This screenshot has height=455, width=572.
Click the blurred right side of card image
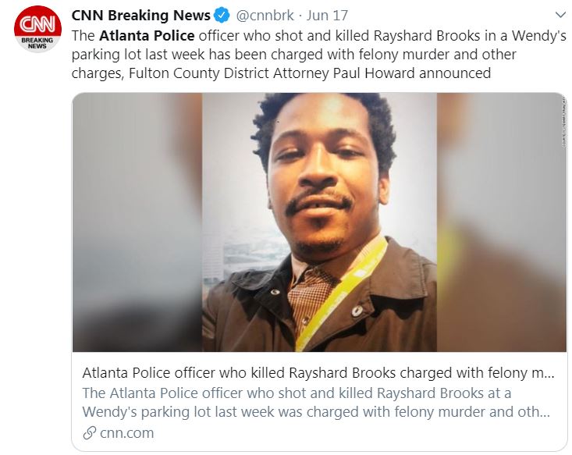click(501, 222)
